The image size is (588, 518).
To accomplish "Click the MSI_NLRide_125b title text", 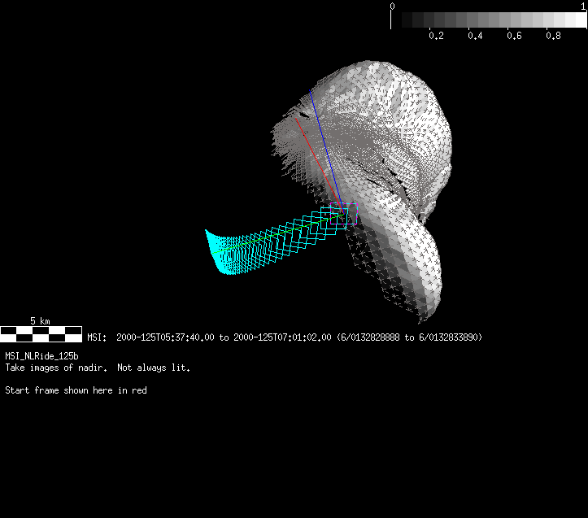I will point(41,356).
